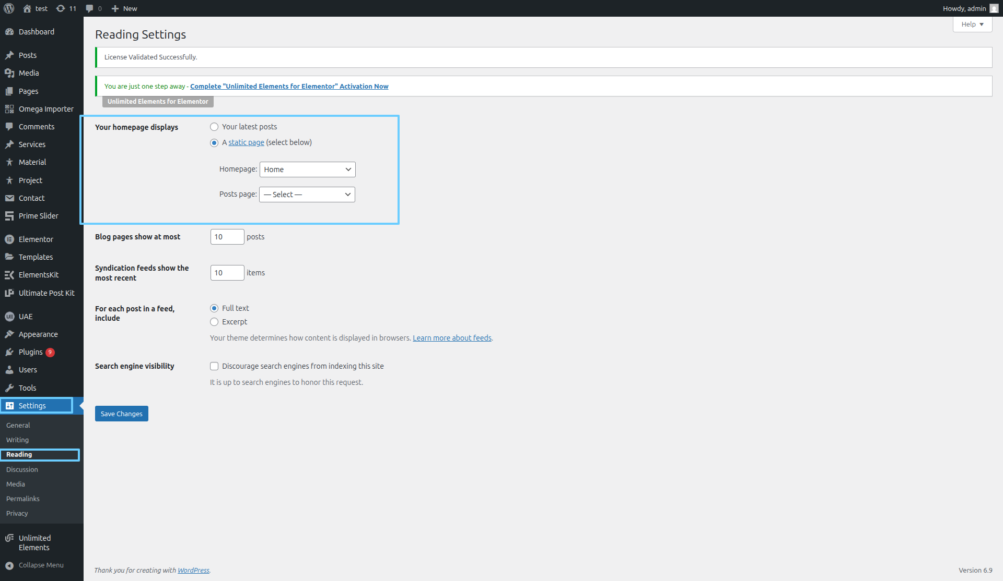Click the Collapse Menu arrow icon
Screen dimensions: 1003x581
(x=9, y=565)
